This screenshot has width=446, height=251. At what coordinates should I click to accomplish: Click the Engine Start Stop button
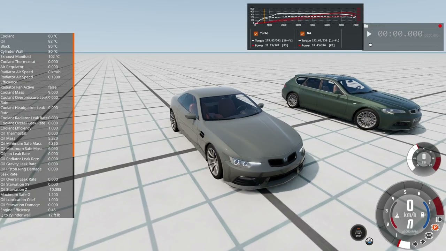pyautogui.click(x=358, y=233)
